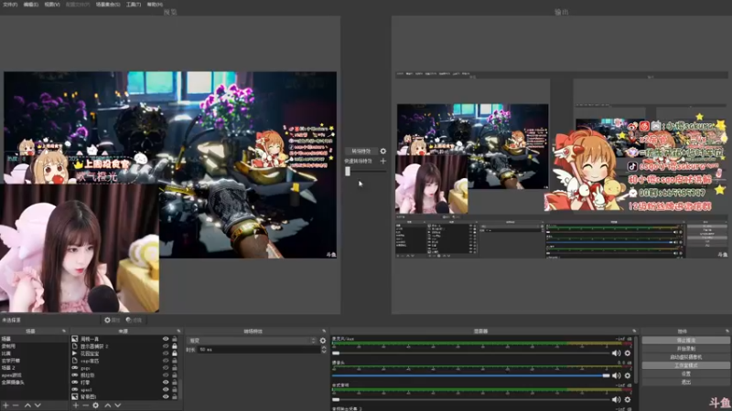Open 台式音响 audio settings gear
This screenshot has width=732, height=411.
628,399
